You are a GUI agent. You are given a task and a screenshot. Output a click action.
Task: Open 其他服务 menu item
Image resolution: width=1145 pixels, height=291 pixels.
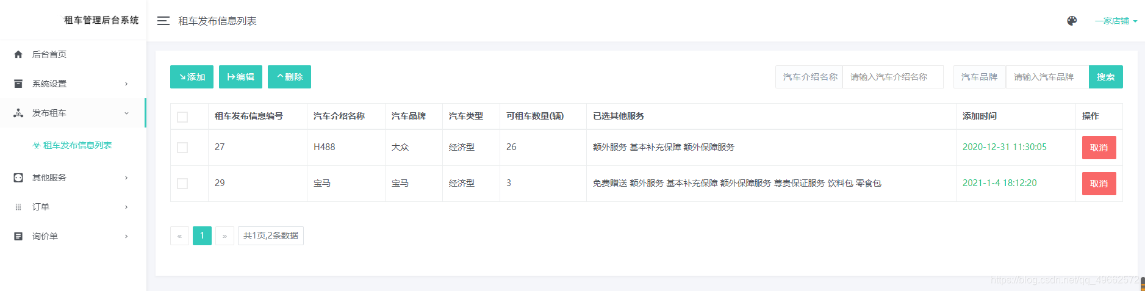tap(73, 178)
